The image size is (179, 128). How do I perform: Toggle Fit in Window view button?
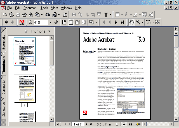click(71, 22)
